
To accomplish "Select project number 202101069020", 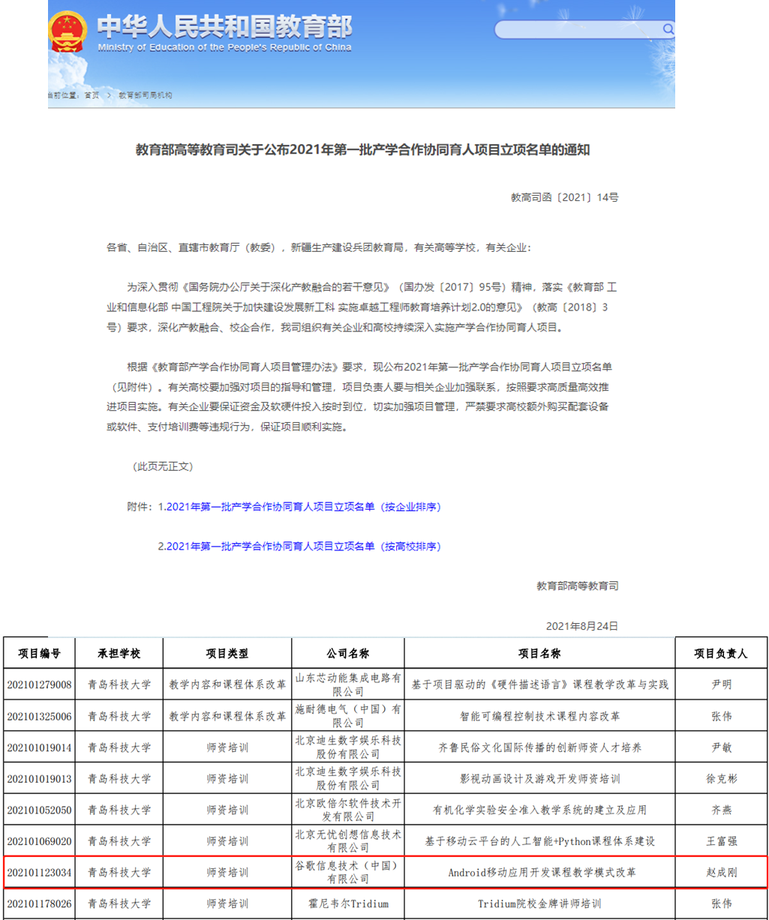I will coord(40,841).
